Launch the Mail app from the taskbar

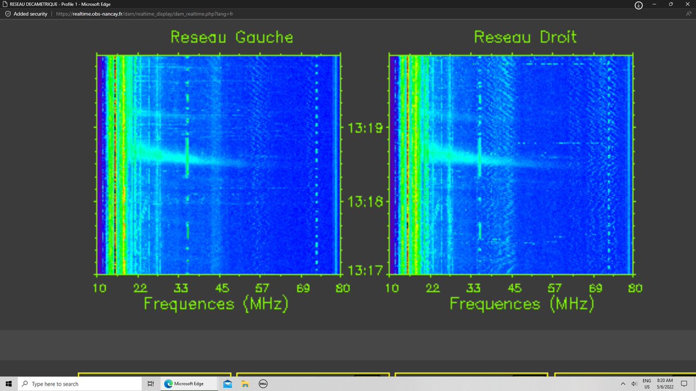(228, 383)
